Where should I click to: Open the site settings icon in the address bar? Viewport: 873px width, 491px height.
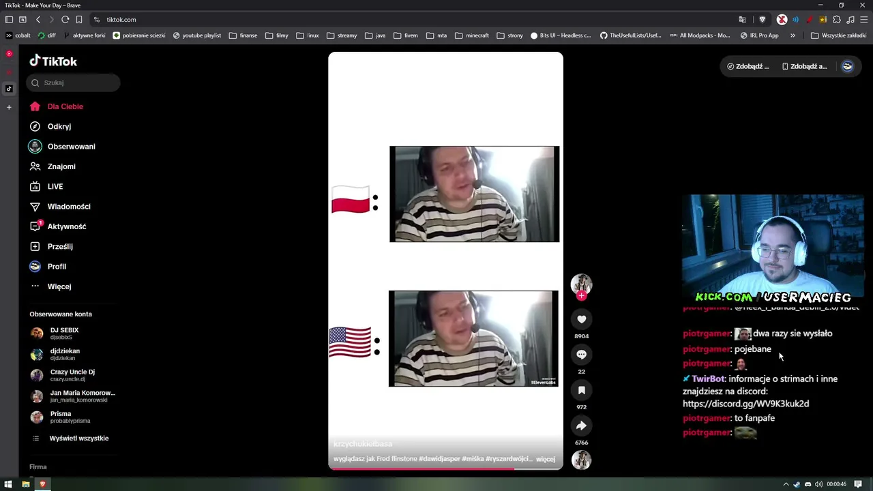(x=97, y=20)
